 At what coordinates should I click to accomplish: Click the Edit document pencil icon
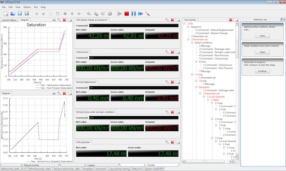click(x=27, y=14)
